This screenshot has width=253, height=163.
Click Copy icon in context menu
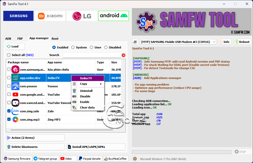point(74,84)
